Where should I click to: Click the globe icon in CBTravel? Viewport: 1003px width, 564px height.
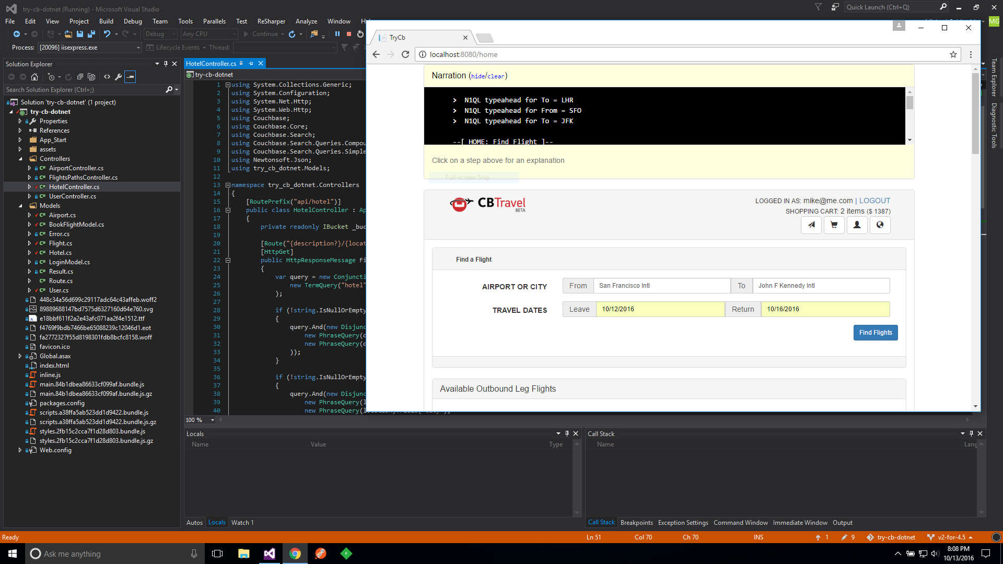tap(880, 225)
